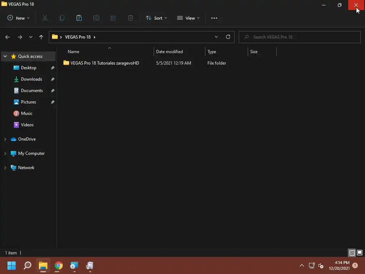Click chevron after VEGAS Pro 18 breadcrumb
Screen dimensions: 365x274
94,37
